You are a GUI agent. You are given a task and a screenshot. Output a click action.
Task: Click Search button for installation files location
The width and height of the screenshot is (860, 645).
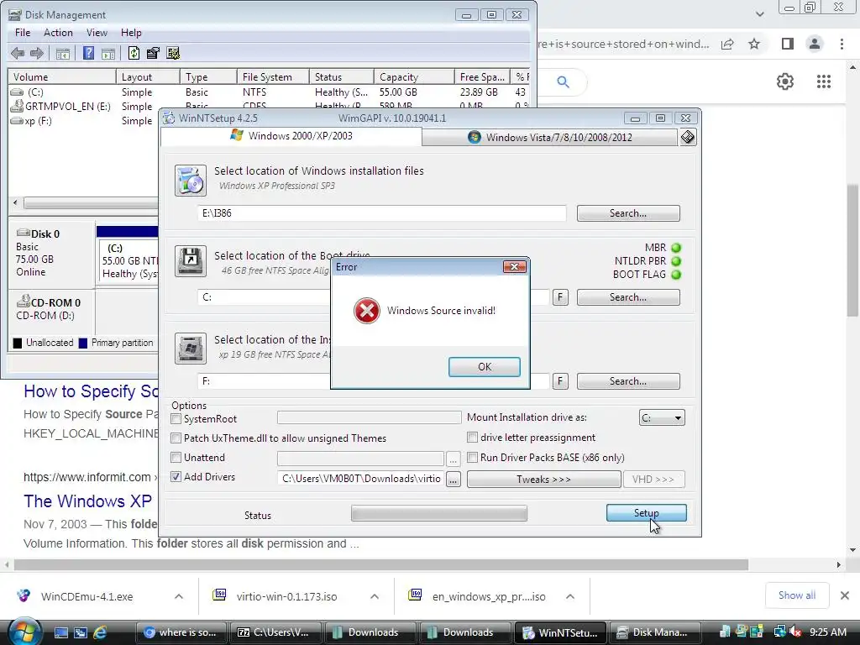point(628,213)
